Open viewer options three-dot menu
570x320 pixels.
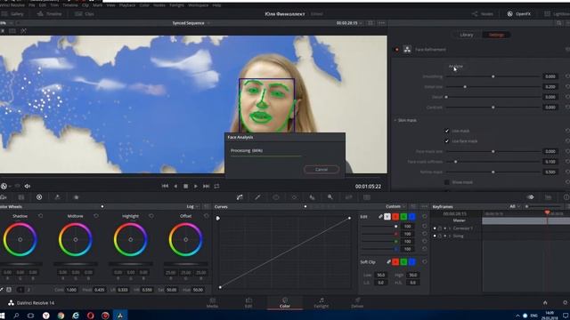tap(381, 23)
